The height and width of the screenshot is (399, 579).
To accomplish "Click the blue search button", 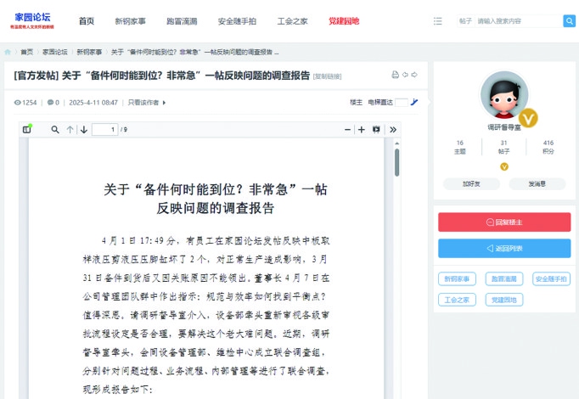I will coord(569,20).
